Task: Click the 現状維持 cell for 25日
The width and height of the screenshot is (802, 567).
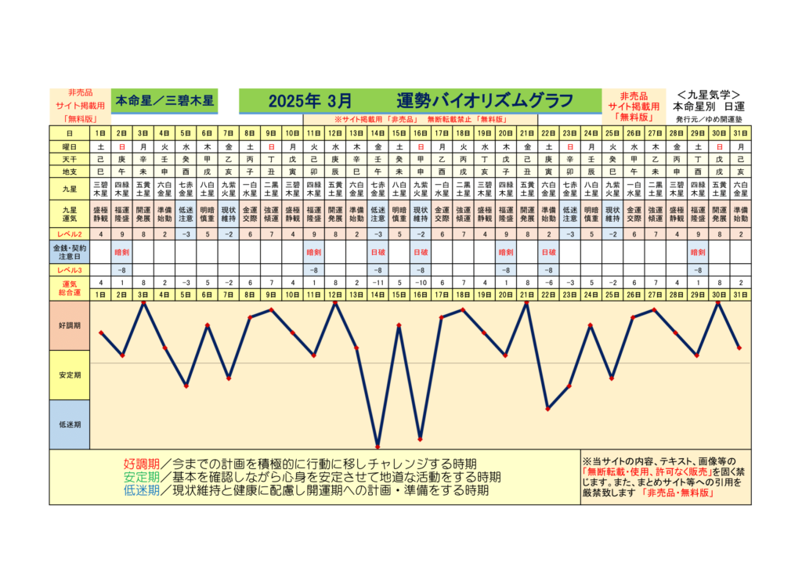Action: tap(612, 215)
